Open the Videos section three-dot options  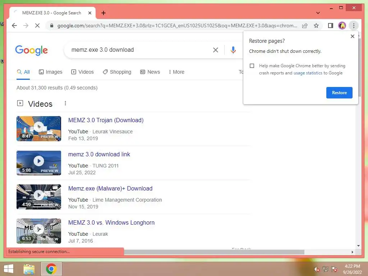click(65, 103)
